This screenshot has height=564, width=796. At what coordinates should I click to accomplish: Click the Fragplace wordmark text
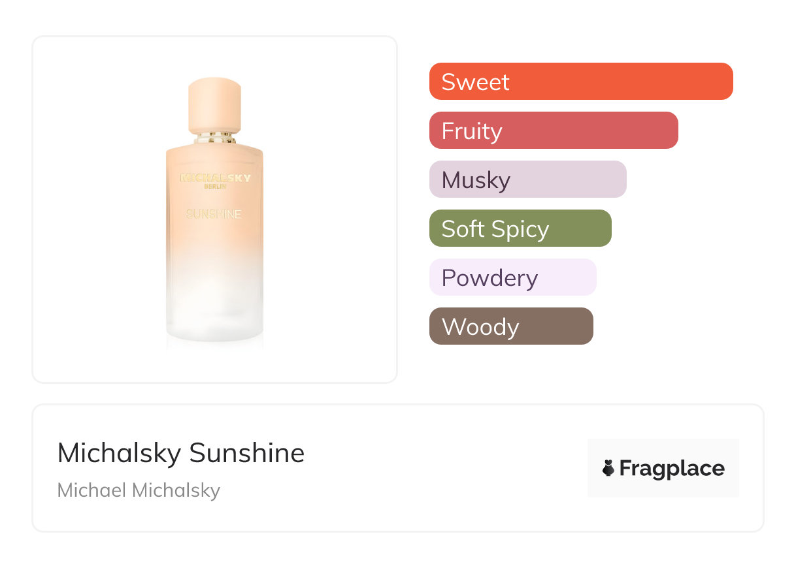tap(672, 468)
